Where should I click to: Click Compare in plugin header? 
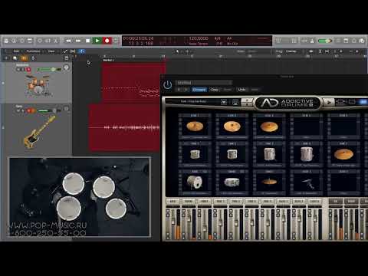[x=199, y=90]
